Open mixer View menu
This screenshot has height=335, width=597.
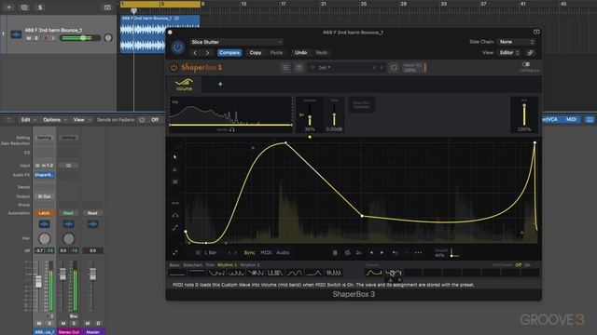[x=81, y=120]
